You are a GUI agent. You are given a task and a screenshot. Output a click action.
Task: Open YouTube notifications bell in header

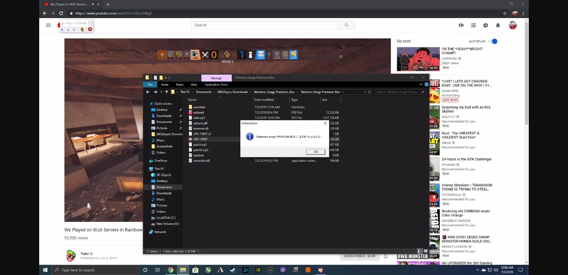(x=498, y=25)
